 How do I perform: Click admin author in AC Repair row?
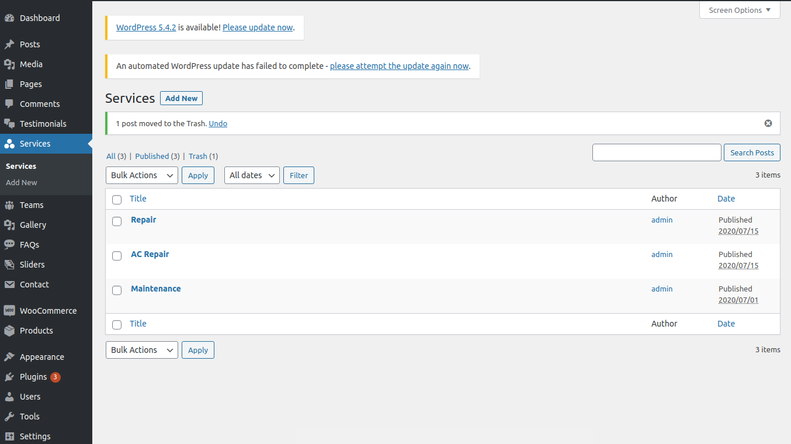point(662,254)
